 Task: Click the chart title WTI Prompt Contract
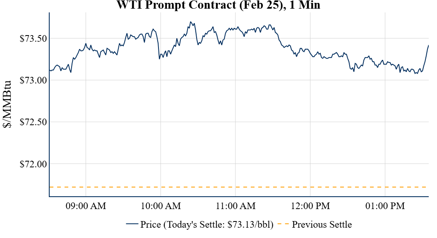click(219, 5)
